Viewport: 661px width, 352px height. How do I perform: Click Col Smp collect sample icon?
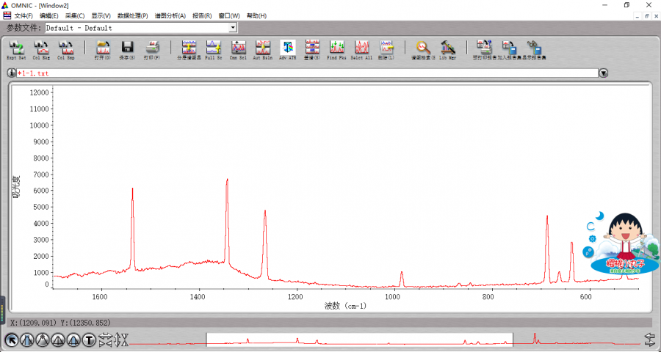pyautogui.click(x=66, y=50)
